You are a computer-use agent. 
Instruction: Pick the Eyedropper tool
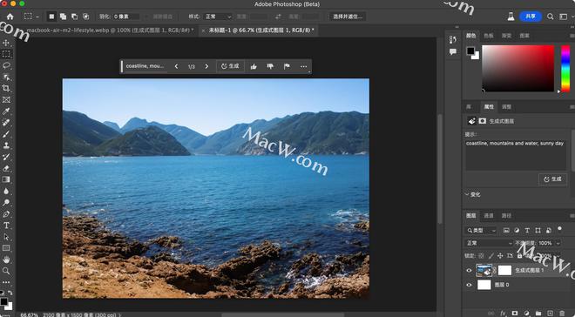click(x=6, y=111)
